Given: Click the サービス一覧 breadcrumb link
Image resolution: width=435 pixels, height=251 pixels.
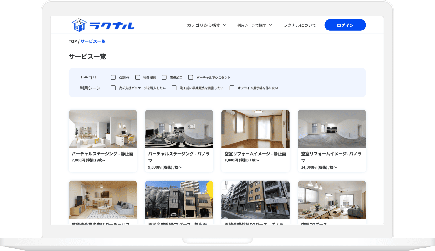Looking at the screenshot, I should 93,41.
